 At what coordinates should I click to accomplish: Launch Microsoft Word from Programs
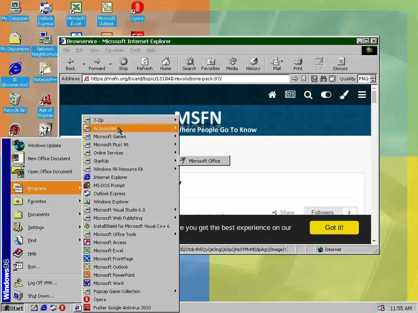(x=130, y=283)
